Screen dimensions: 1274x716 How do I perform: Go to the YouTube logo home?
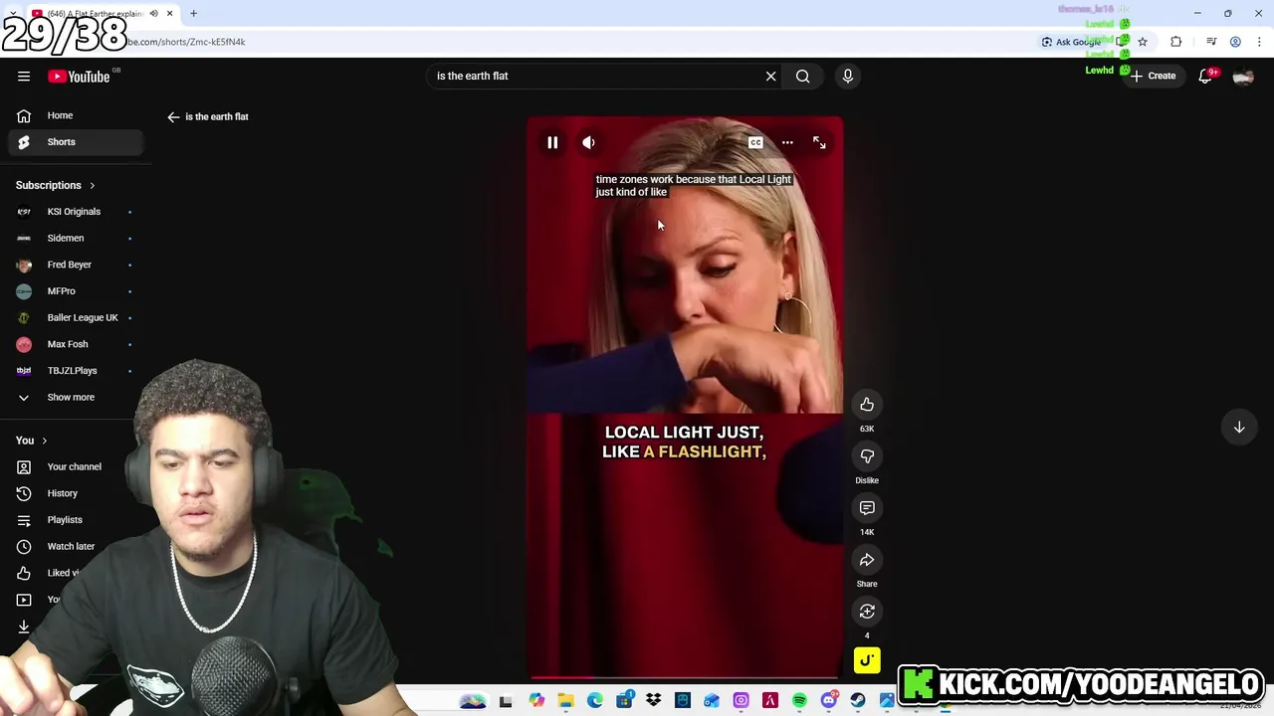point(79,77)
